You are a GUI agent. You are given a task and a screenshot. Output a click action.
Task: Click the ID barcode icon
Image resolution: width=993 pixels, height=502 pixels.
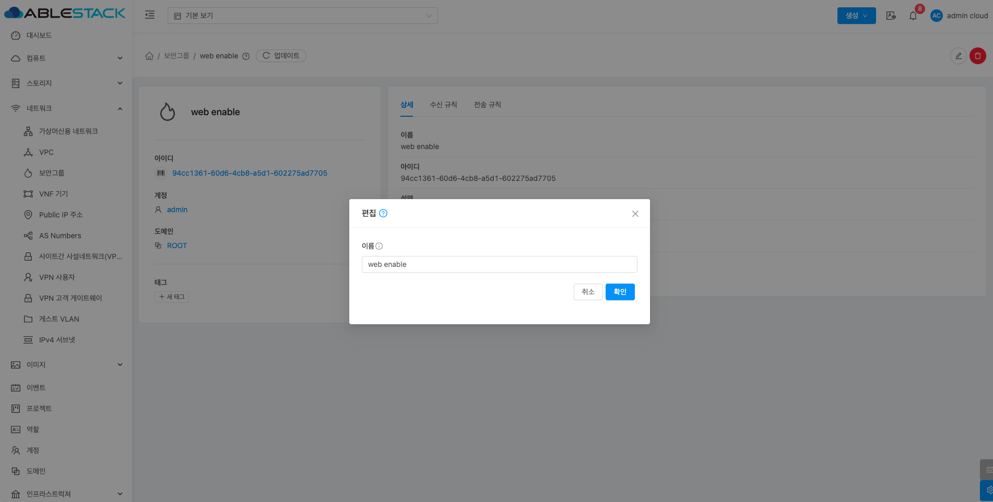(x=161, y=173)
